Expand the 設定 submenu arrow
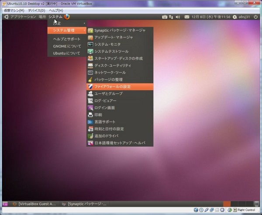262x215 pixels. (x=84, y=23)
